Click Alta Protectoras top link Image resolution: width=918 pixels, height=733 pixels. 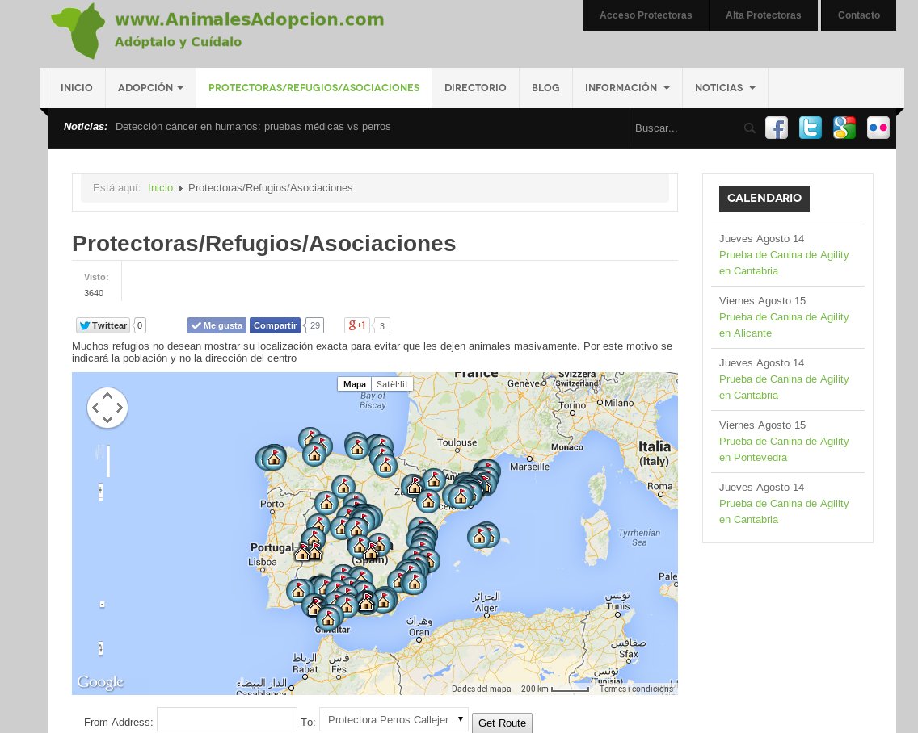click(764, 15)
